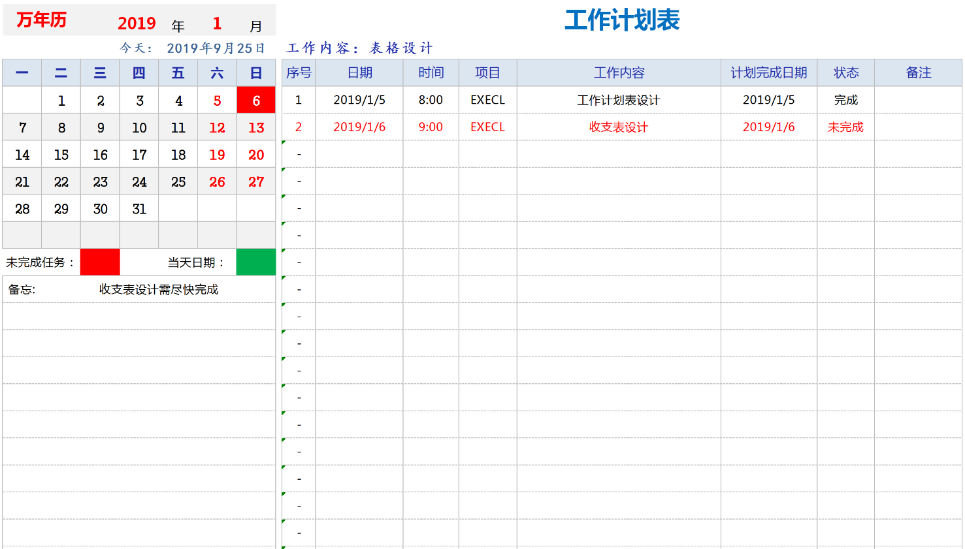Select the highlighted date 6 in calendar
The width and height of the screenshot is (965, 549).
tap(256, 101)
